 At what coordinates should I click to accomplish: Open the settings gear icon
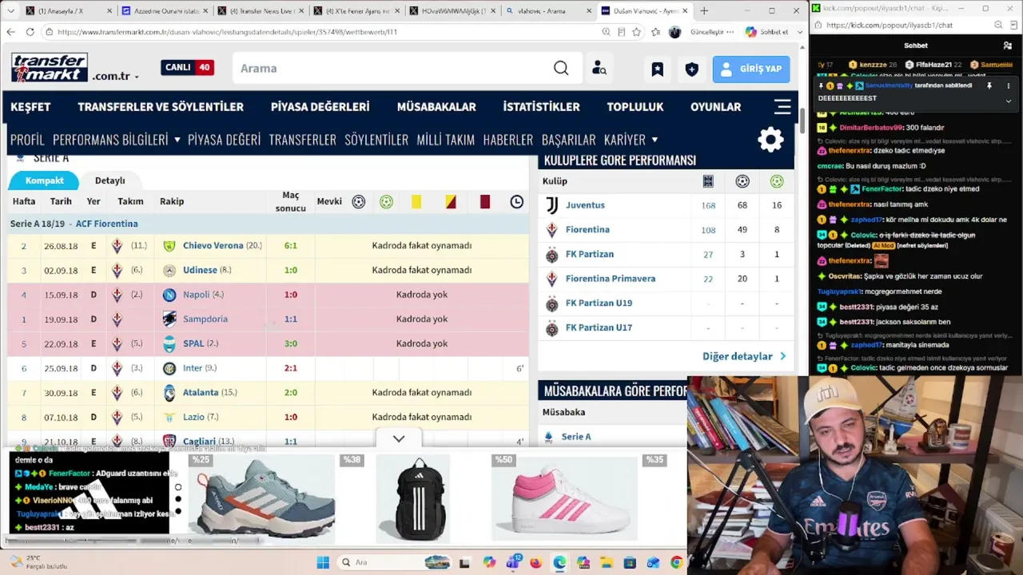coord(770,141)
